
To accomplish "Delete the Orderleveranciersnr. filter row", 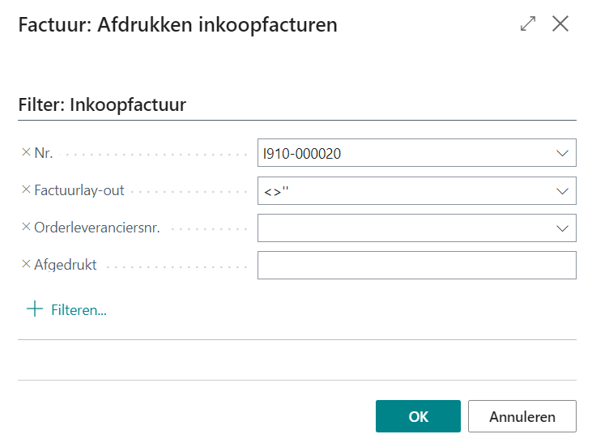I will [26, 227].
